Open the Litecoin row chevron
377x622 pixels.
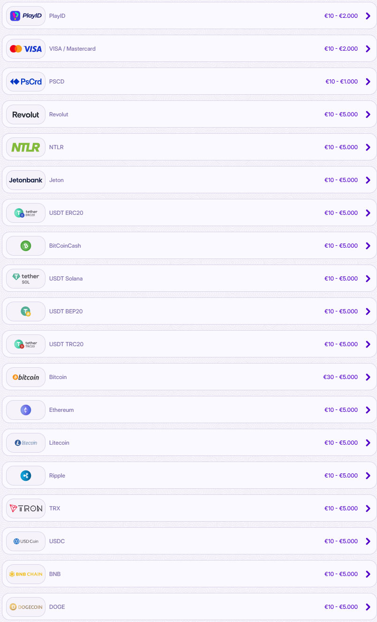coord(368,443)
